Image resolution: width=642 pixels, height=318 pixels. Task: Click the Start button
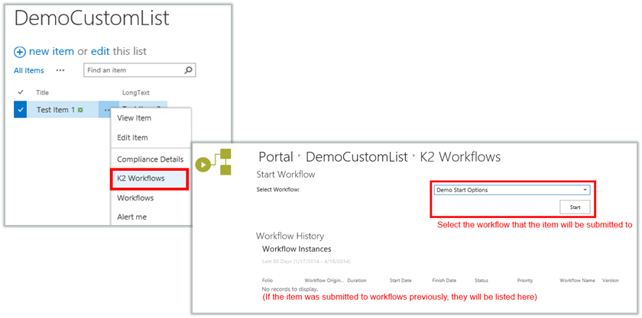point(575,207)
